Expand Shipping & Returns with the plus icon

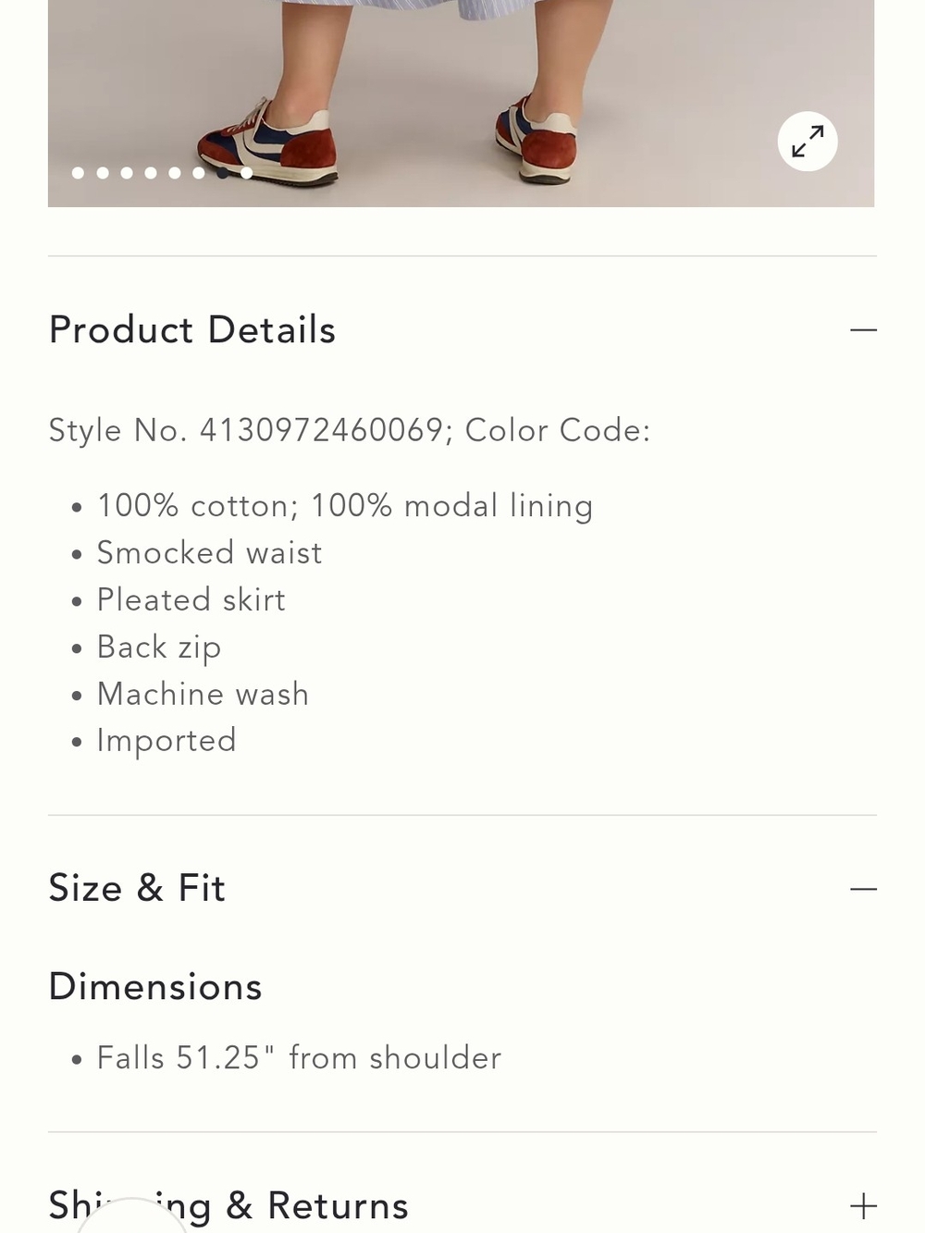tap(863, 1206)
